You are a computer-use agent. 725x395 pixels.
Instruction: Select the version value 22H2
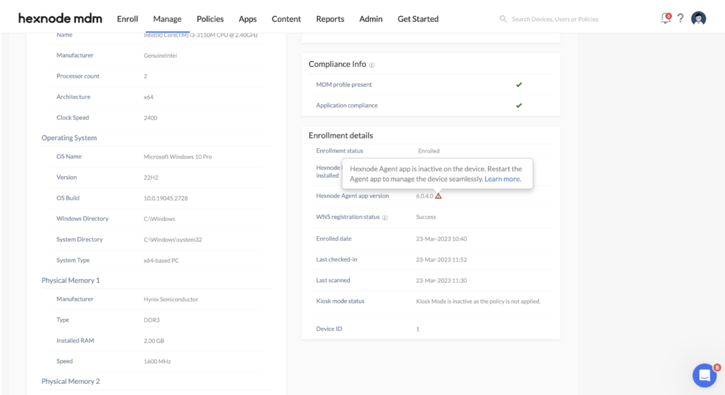click(151, 177)
